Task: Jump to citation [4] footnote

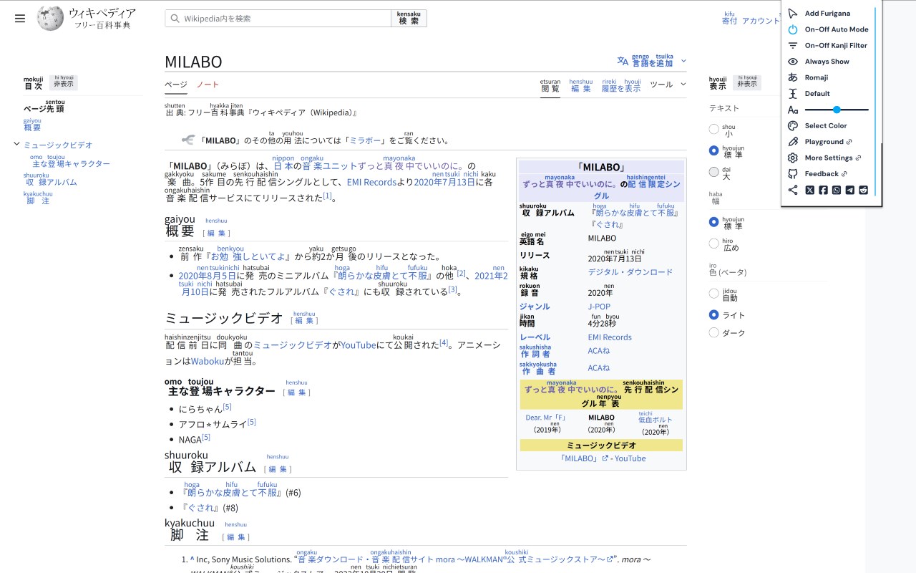Action: tap(444, 343)
